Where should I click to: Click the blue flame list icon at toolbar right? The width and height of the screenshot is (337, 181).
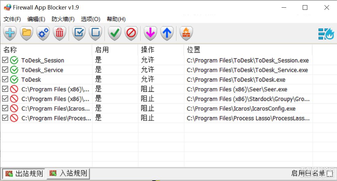coord(326,34)
